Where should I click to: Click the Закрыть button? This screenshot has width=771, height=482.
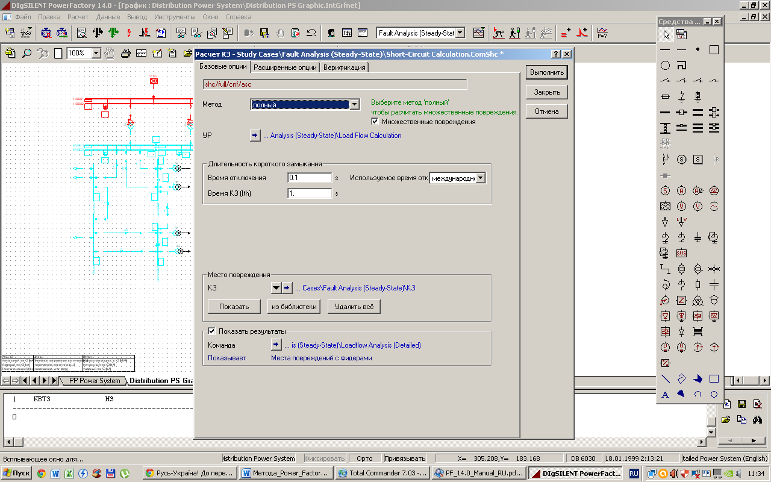tap(547, 92)
